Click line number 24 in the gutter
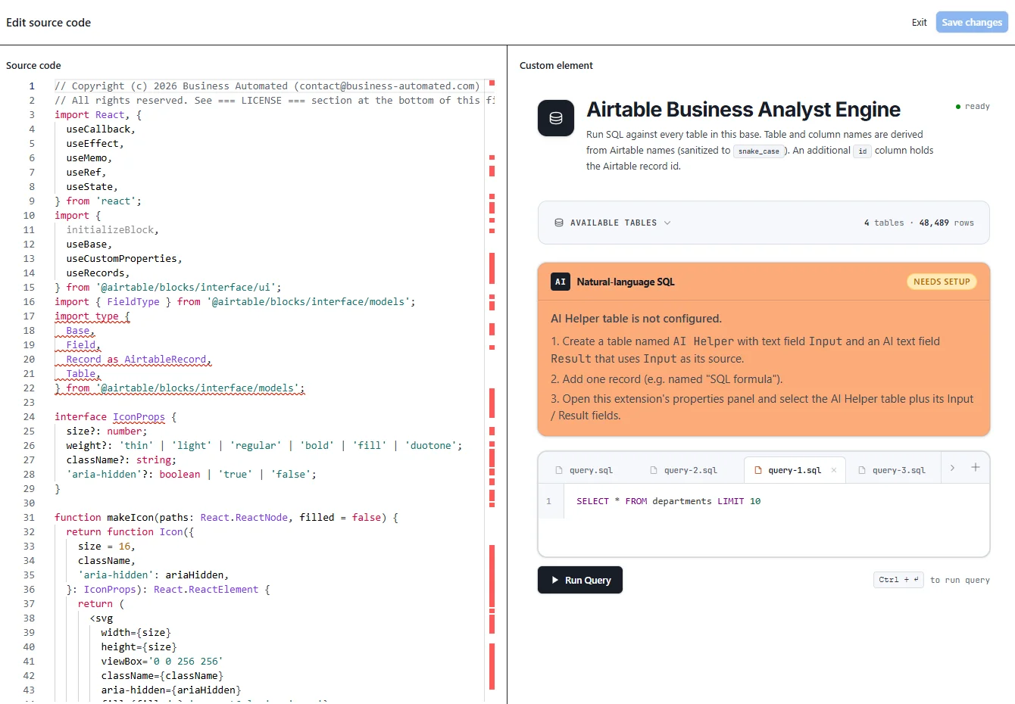Viewport: 1015px width, 704px height. coord(29,416)
